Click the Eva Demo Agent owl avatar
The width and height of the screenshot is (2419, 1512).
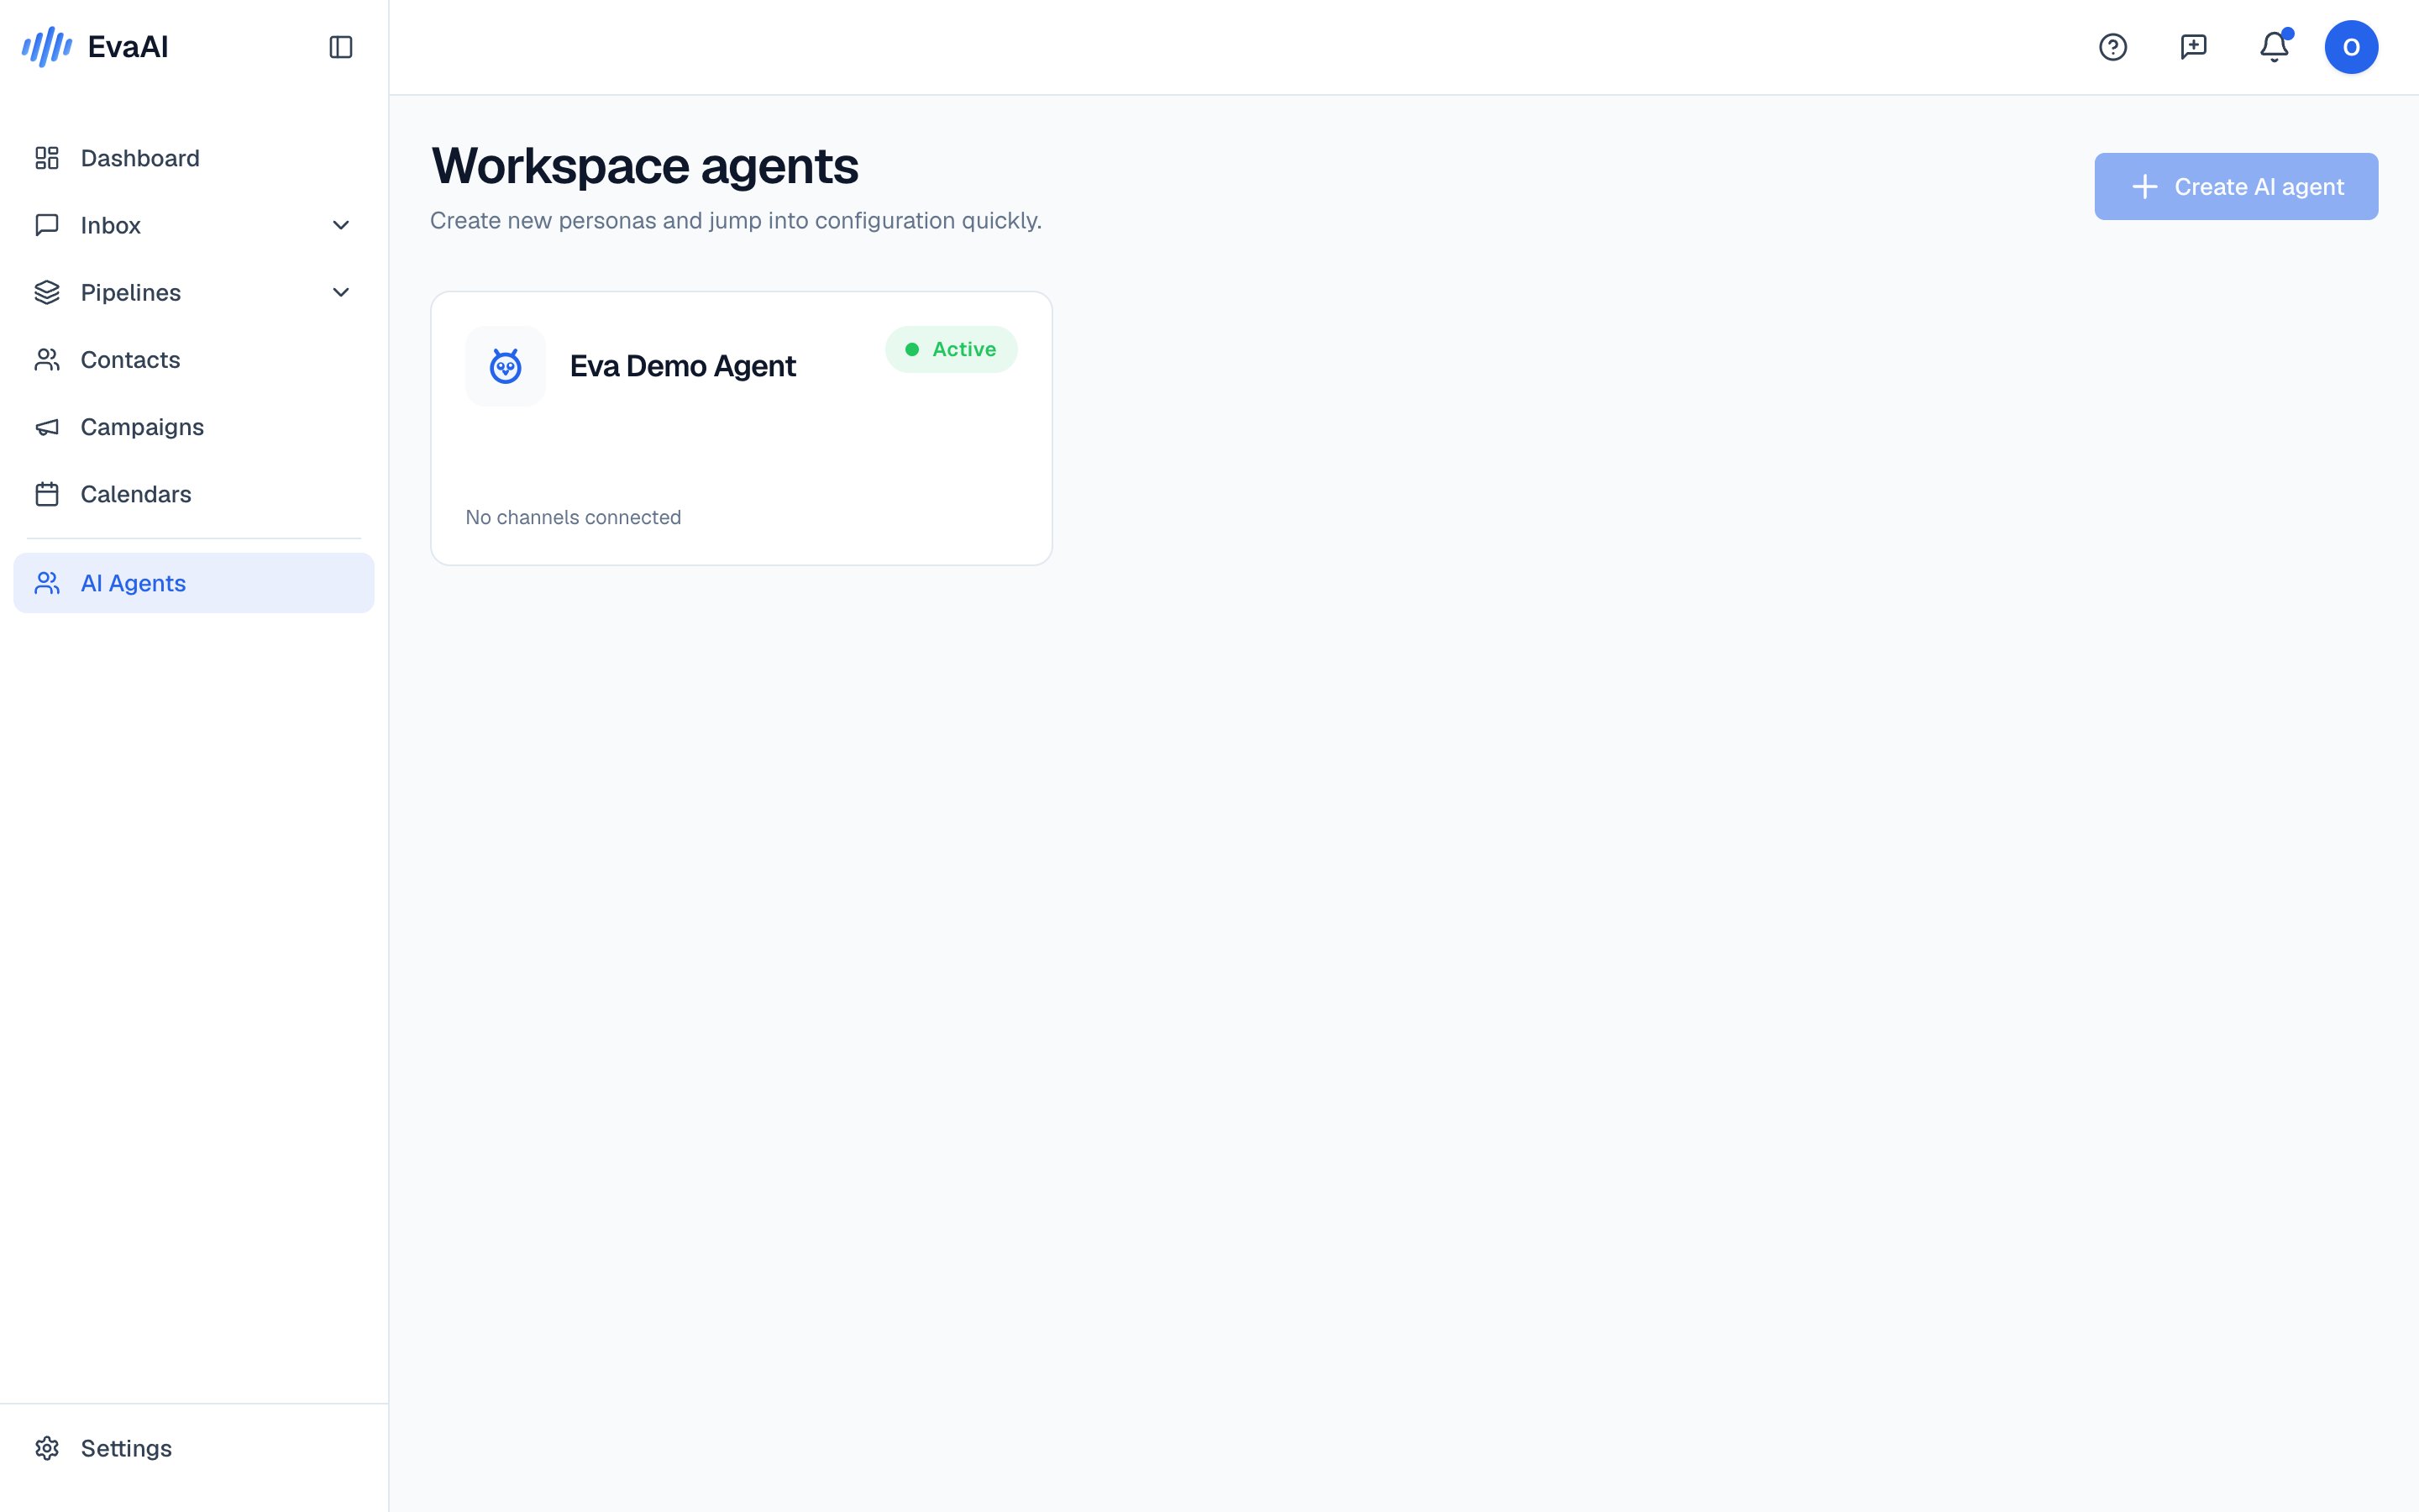coord(506,366)
